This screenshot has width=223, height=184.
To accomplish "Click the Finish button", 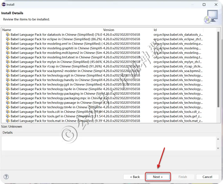I will point(183,177).
